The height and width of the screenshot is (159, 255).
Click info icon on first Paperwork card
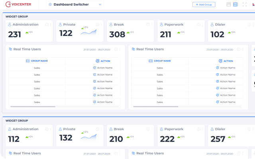[198, 25]
